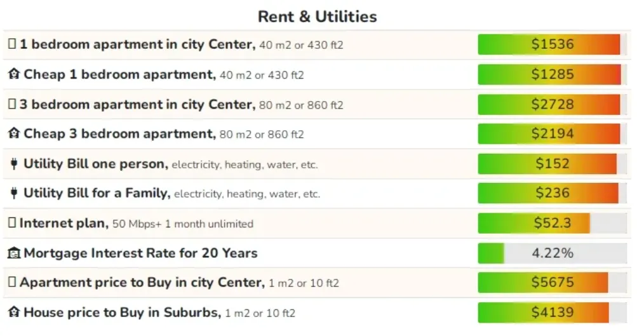
Task: Select the 4.22% mortgage rate bar
Action: 553,253
